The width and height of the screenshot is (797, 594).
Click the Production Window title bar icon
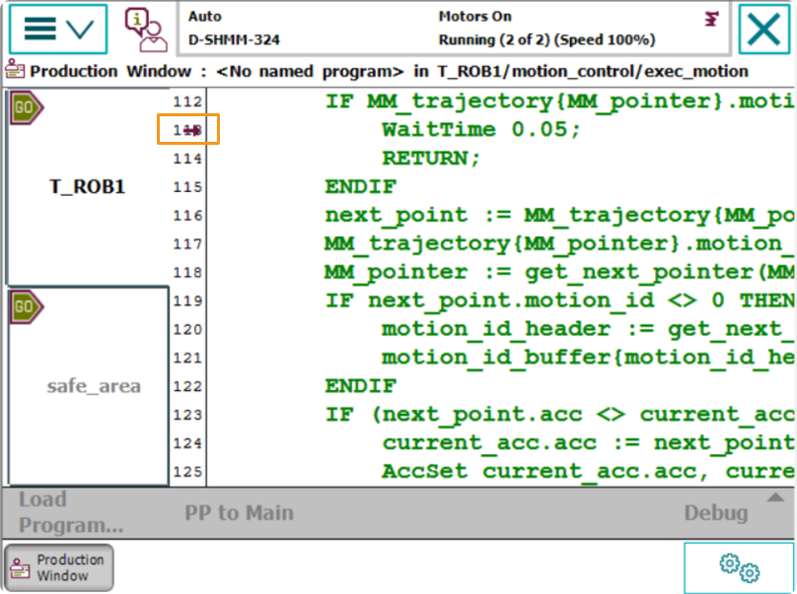(x=15, y=71)
